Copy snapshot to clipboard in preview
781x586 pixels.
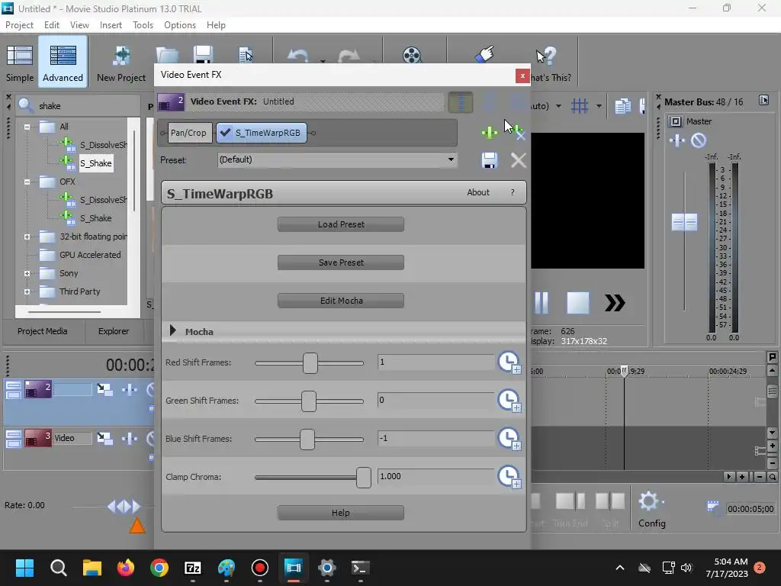coord(622,105)
